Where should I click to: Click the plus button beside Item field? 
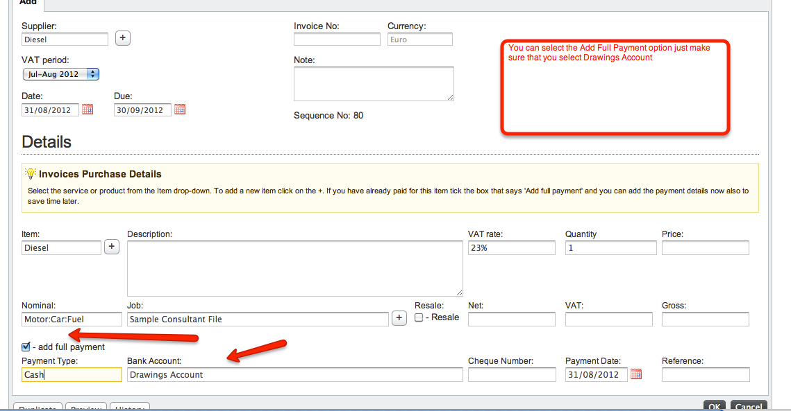pos(112,247)
